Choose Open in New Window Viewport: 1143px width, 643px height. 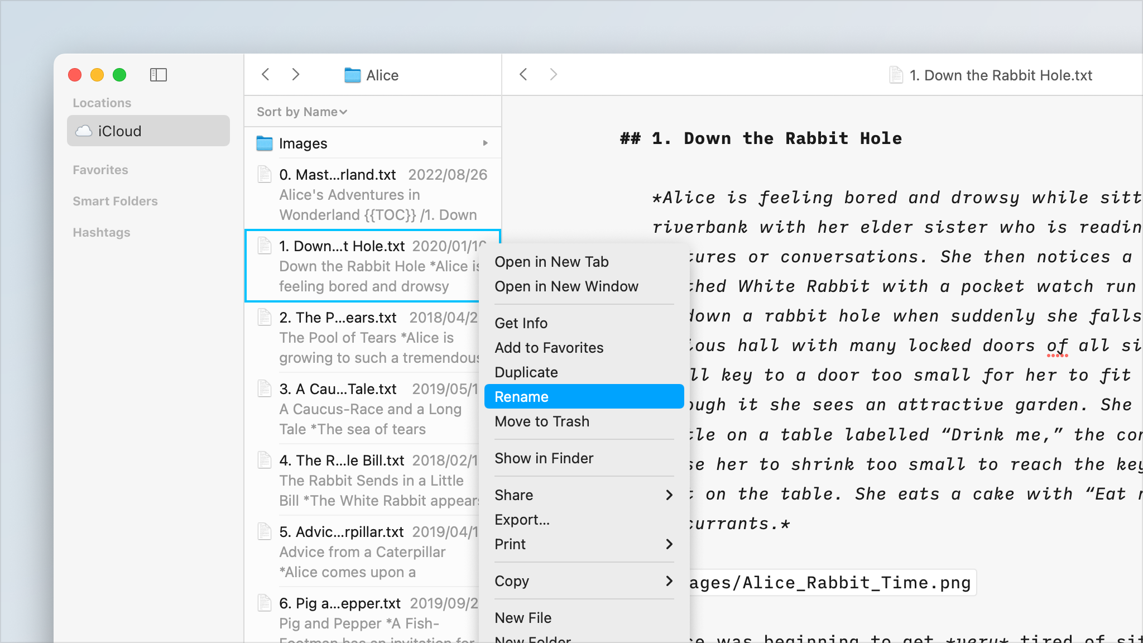pos(584,286)
